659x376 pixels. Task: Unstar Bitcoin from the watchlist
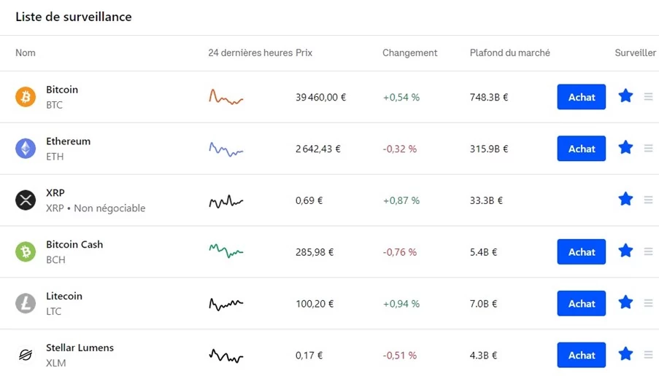pos(626,96)
